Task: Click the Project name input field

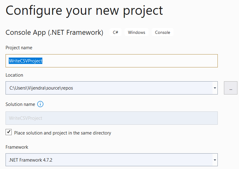Action: 112,61
